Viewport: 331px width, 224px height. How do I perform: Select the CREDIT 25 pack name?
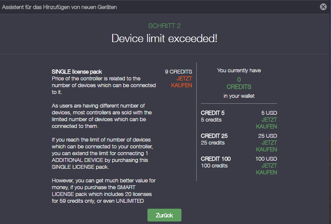(214, 136)
